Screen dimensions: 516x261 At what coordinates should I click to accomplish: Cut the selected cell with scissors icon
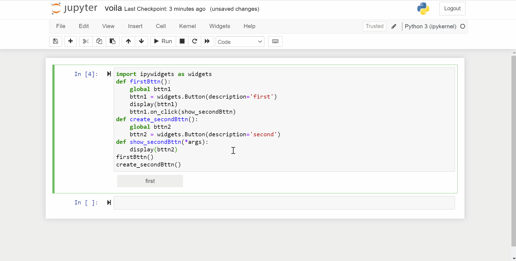pos(85,41)
